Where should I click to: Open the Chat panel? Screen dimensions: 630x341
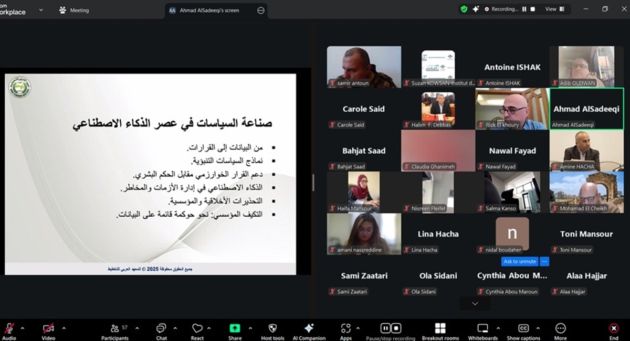click(161, 329)
